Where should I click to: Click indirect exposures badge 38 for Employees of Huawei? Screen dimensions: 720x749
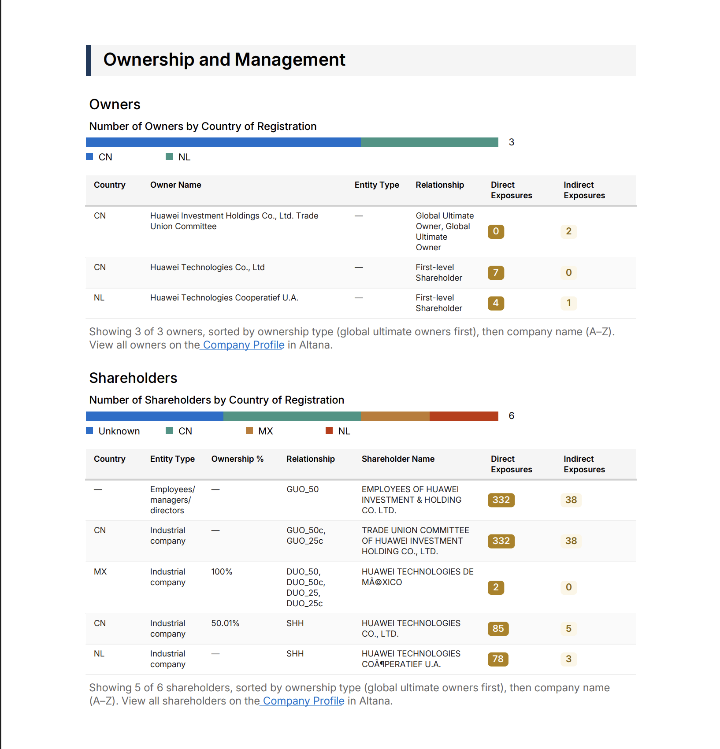click(571, 500)
